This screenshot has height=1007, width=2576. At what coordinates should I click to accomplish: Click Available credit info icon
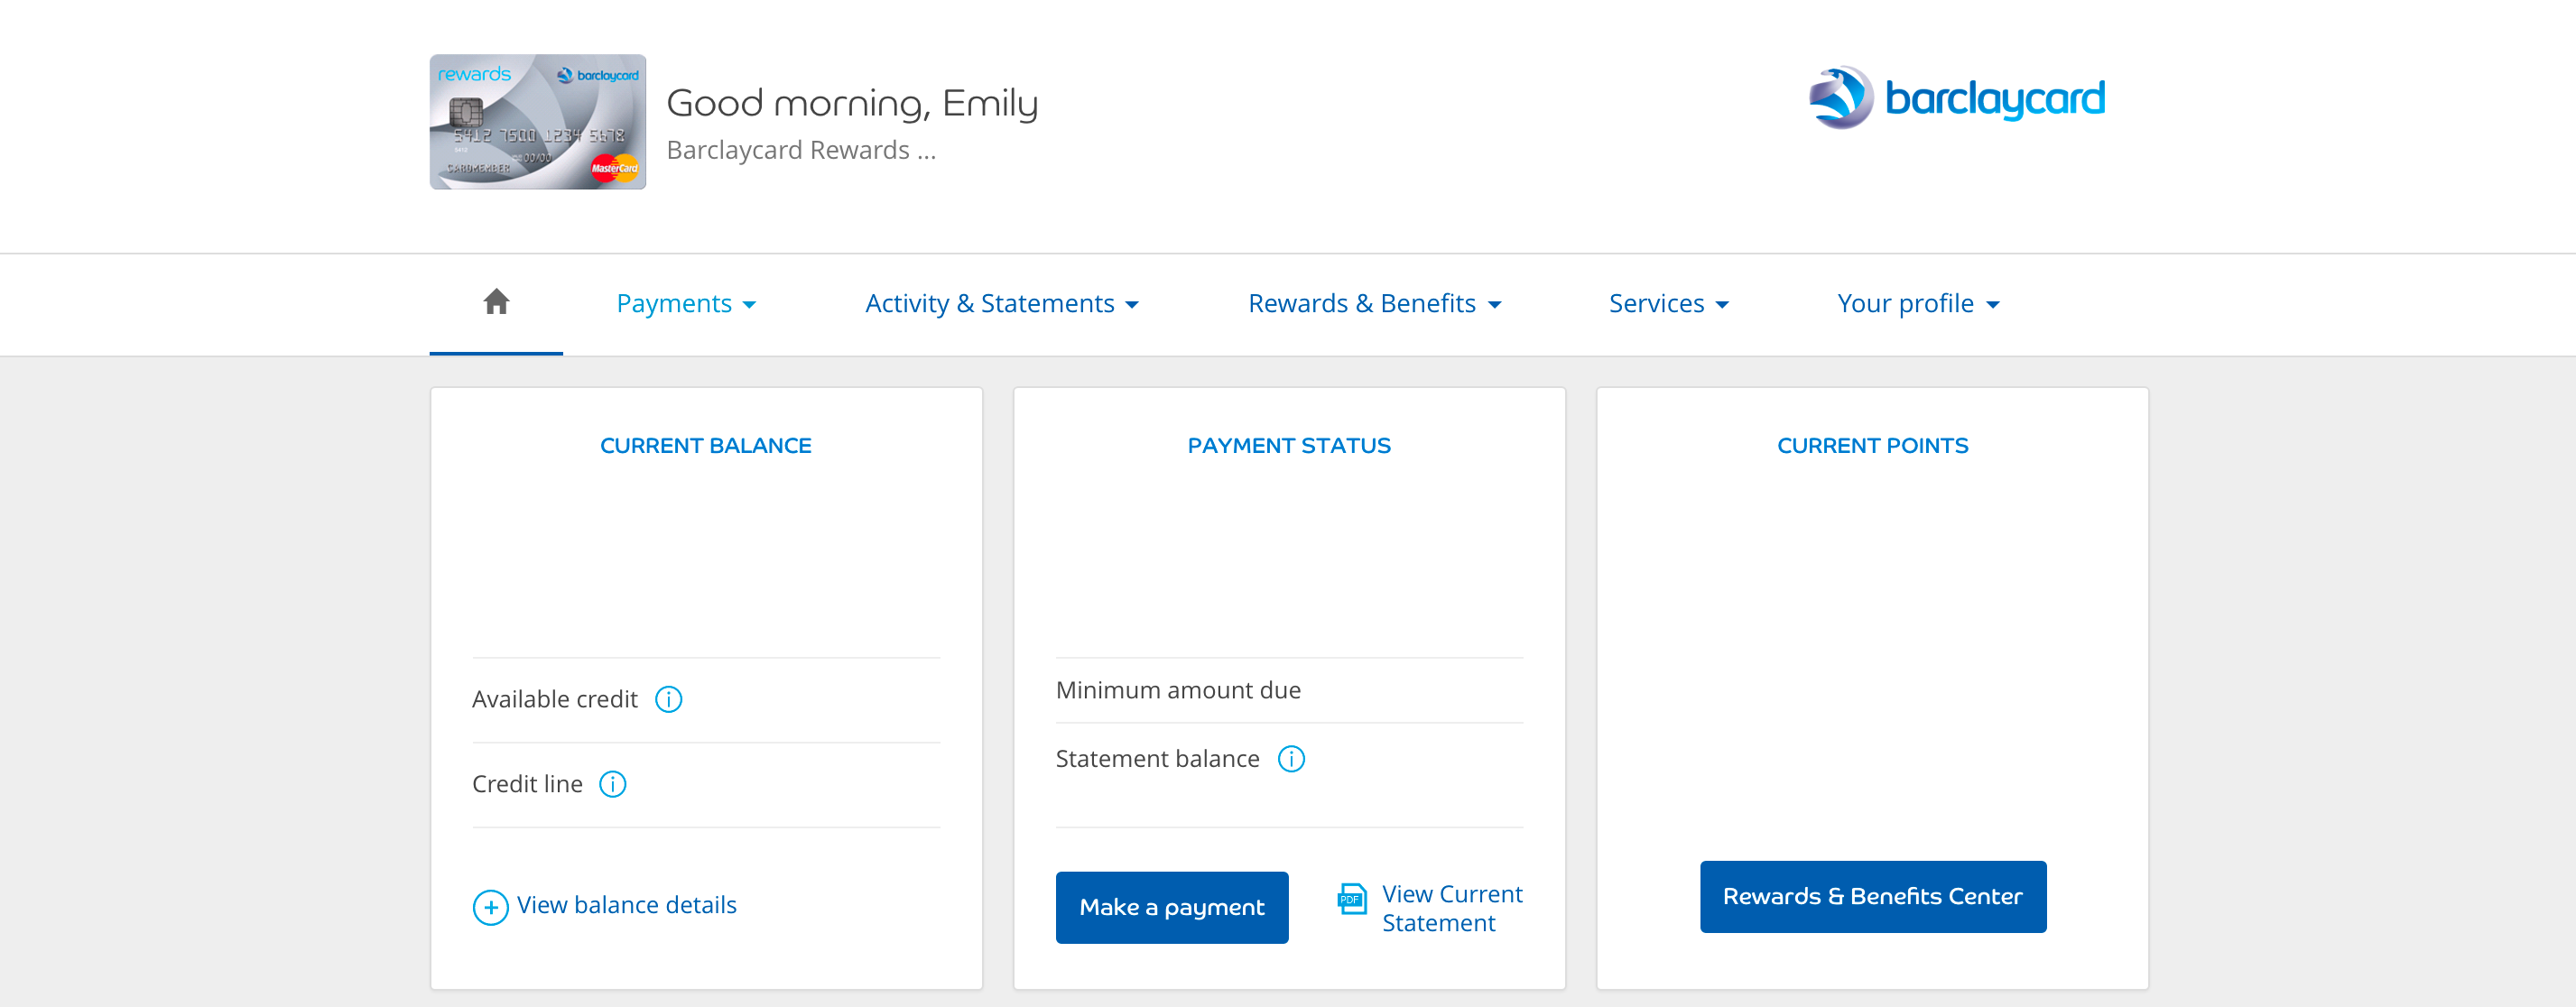coord(668,699)
